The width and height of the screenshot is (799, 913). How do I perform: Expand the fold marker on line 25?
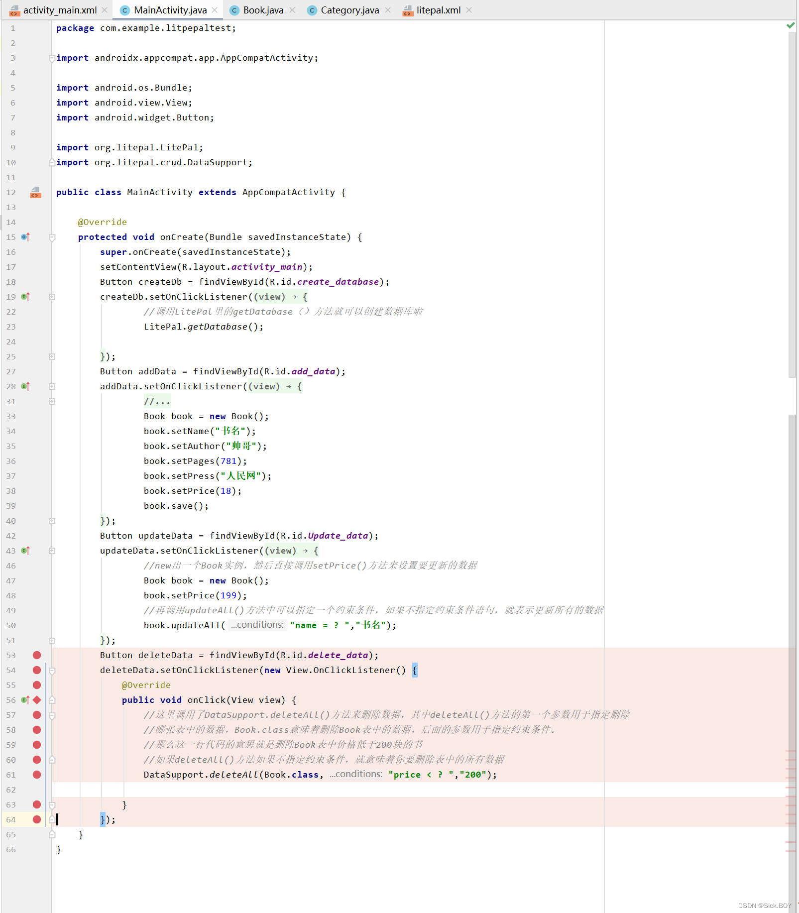[x=52, y=356]
